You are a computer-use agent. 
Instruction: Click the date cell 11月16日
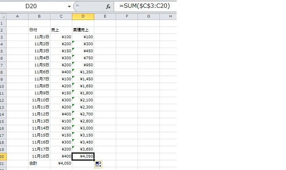(x=39, y=142)
